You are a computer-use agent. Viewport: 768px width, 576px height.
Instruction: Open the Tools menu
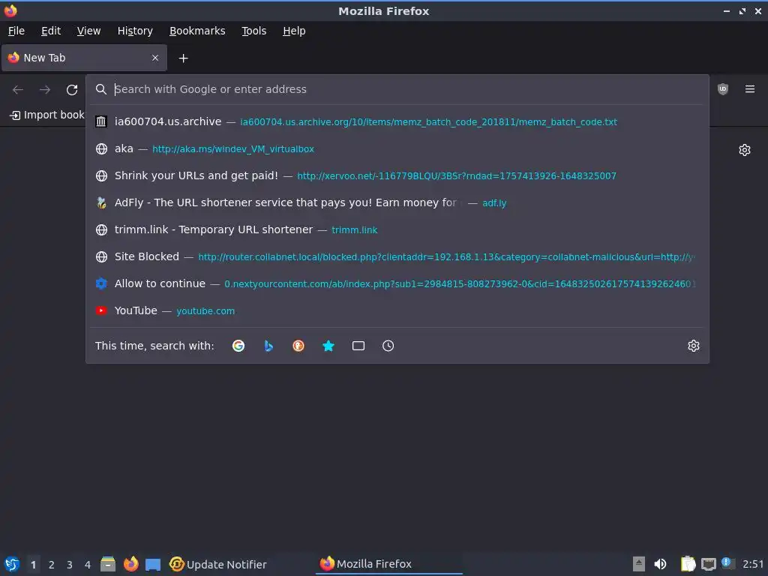pyautogui.click(x=253, y=31)
